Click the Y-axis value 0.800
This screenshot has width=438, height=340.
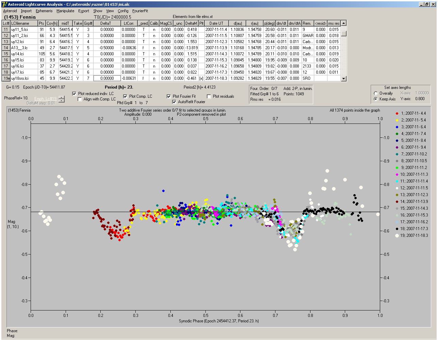[420, 99]
